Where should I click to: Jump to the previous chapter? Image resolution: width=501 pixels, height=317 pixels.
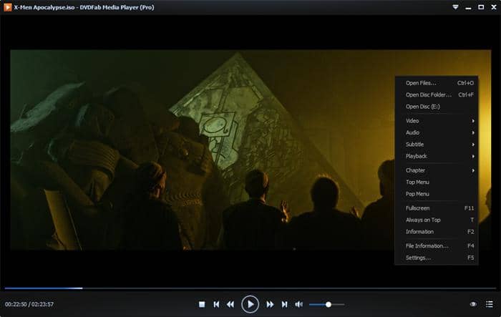(x=216, y=305)
